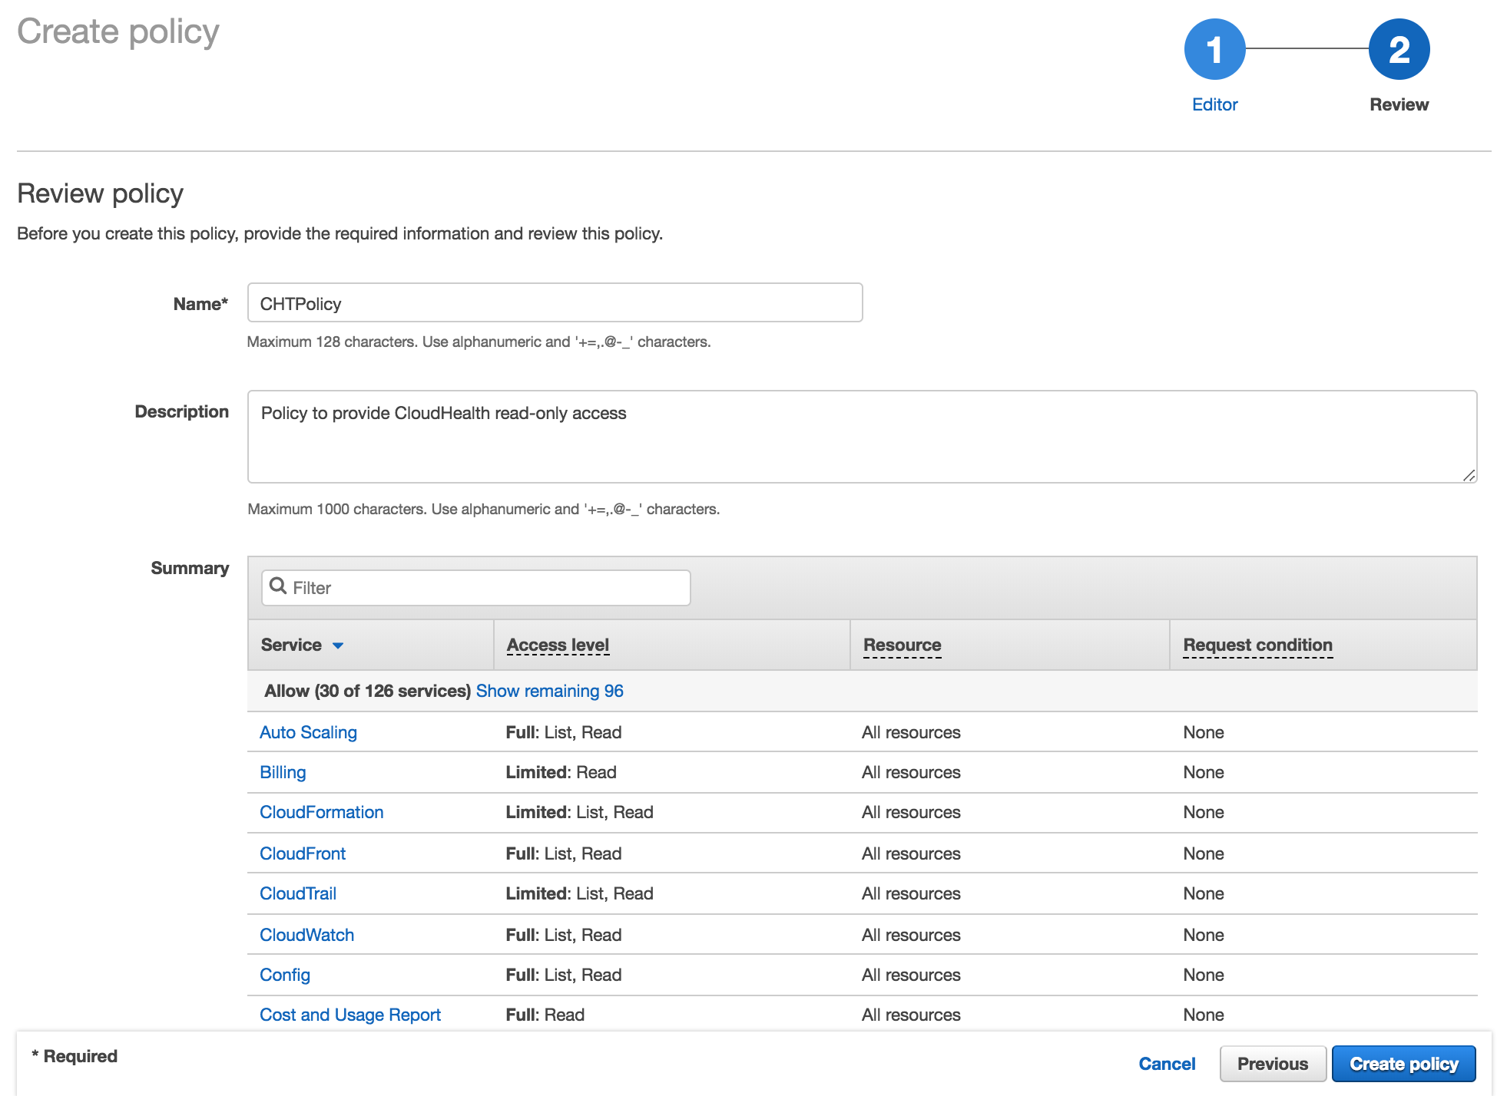The width and height of the screenshot is (1507, 1096).
Task: Click the magnifier icon in the Filter box
Action: tap(278, 586)
